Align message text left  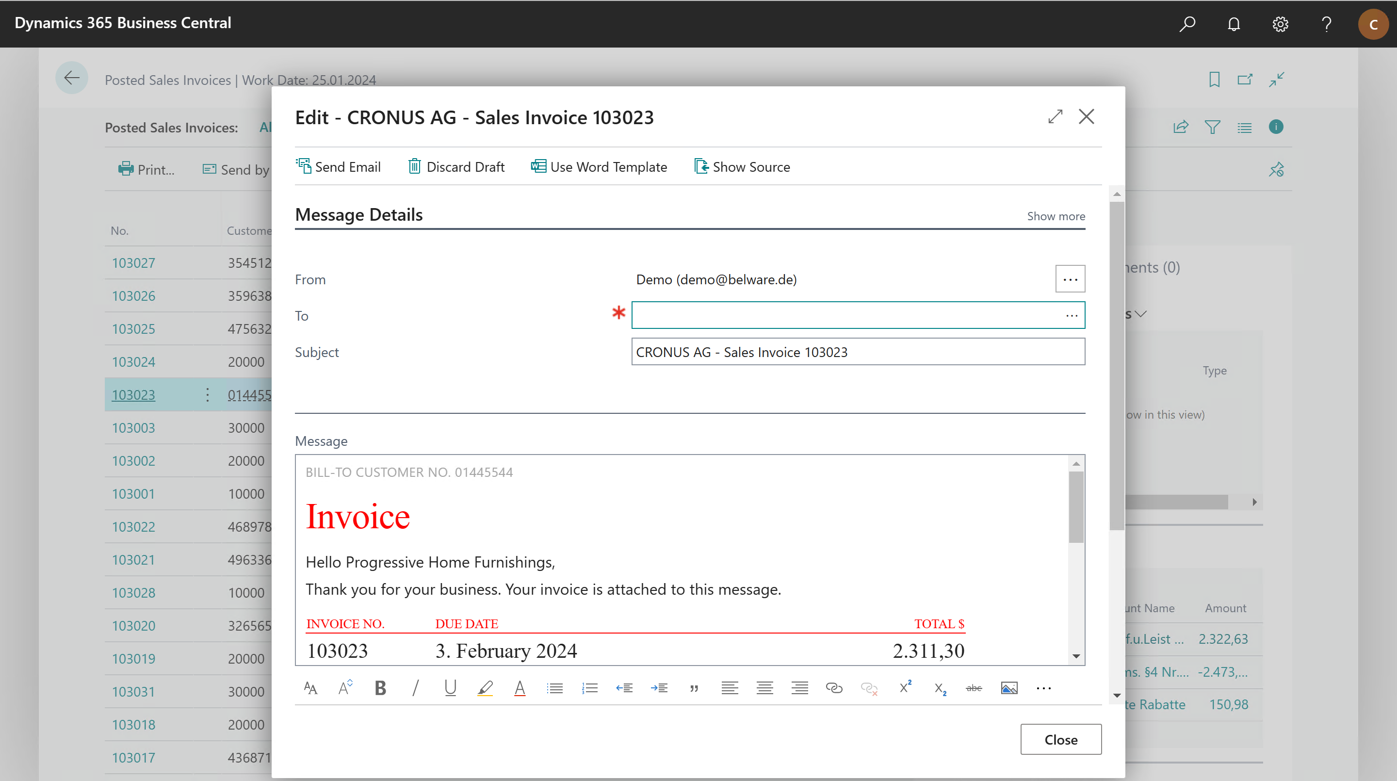[x=730, y=688]
